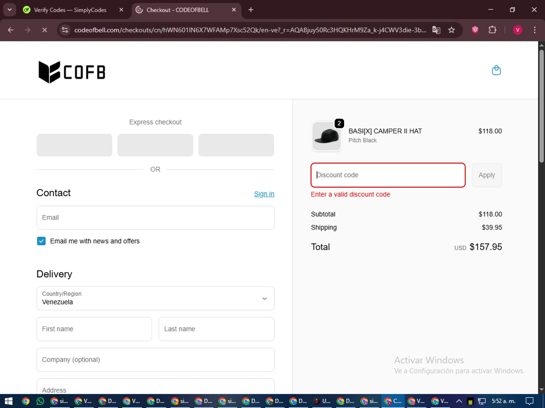
Task: Switch to Verify Codes — SimplyCodes tab
Action: point(70,10)
